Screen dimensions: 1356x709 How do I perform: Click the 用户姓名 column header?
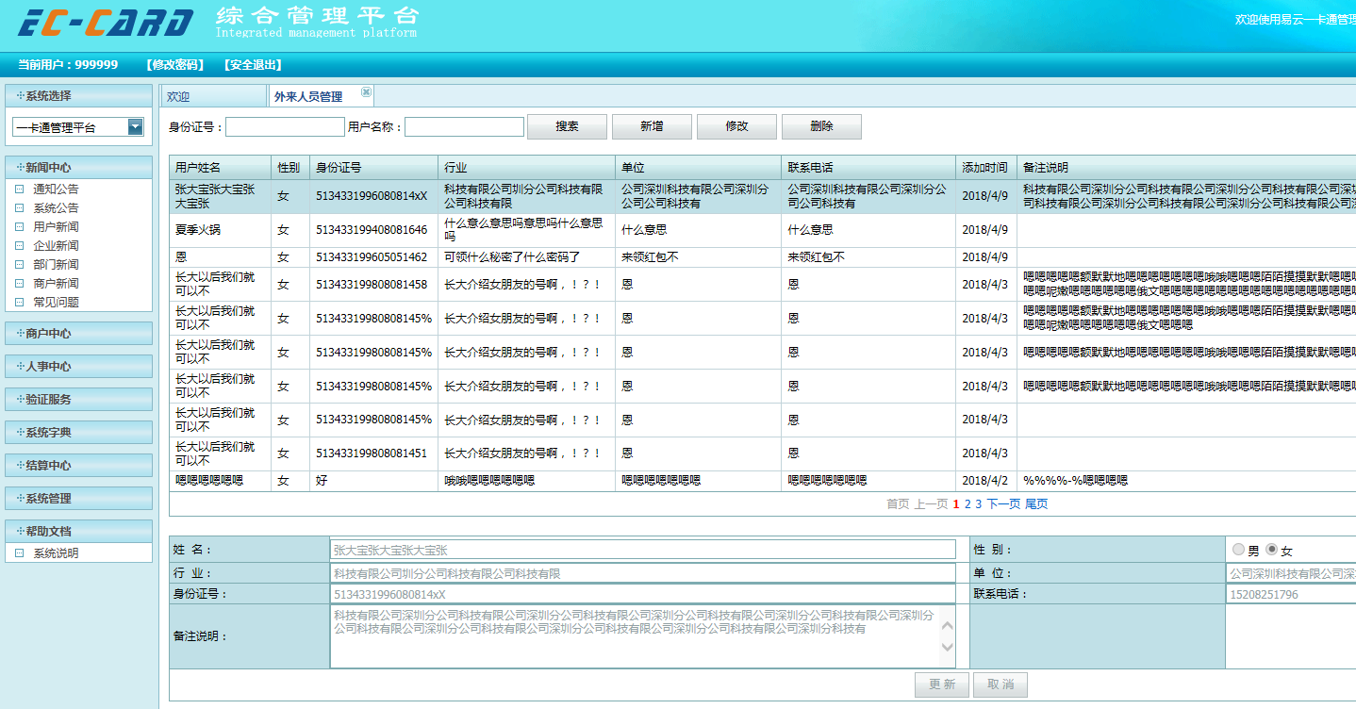tap(221, 168)
